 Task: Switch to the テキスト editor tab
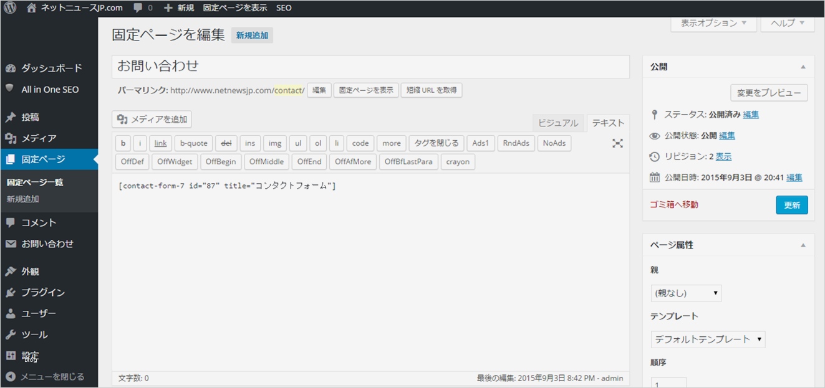[608, 123]
